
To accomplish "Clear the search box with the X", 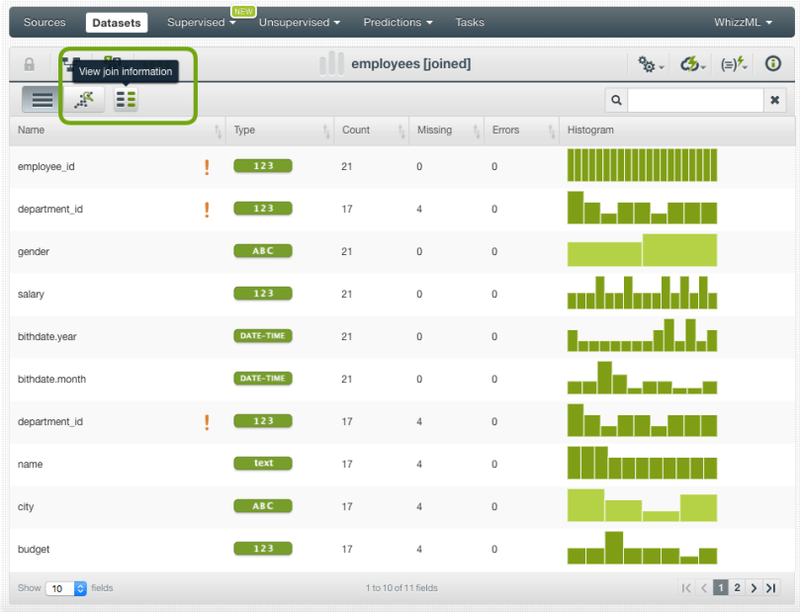I will click(776, 100).
